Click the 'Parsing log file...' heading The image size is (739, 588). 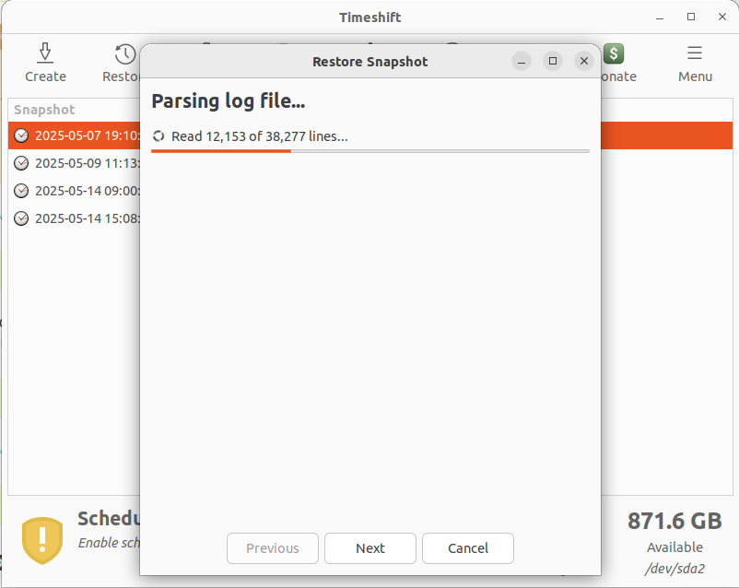click(x=229, y=101)
